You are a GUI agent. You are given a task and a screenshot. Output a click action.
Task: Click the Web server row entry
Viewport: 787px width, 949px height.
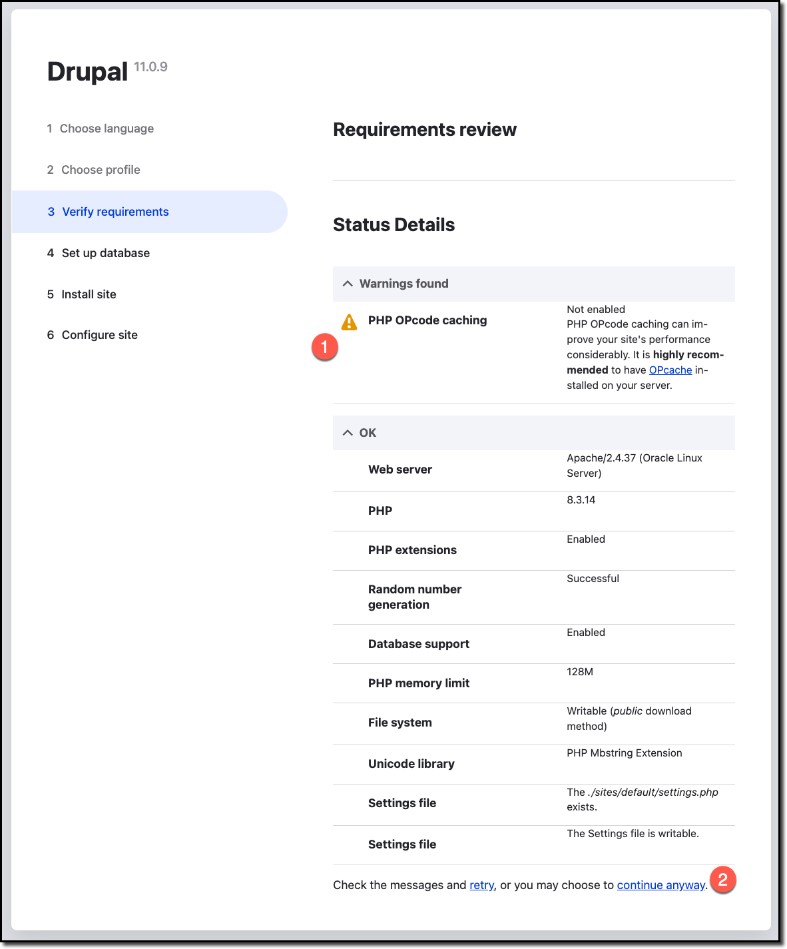[x=399, y=469]
